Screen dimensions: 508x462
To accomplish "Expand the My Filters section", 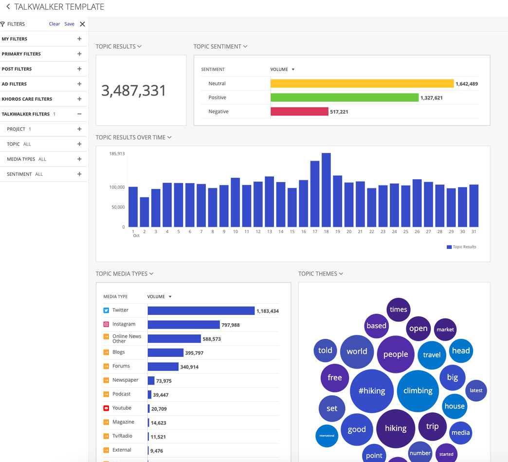I will (x=79, y=39).
